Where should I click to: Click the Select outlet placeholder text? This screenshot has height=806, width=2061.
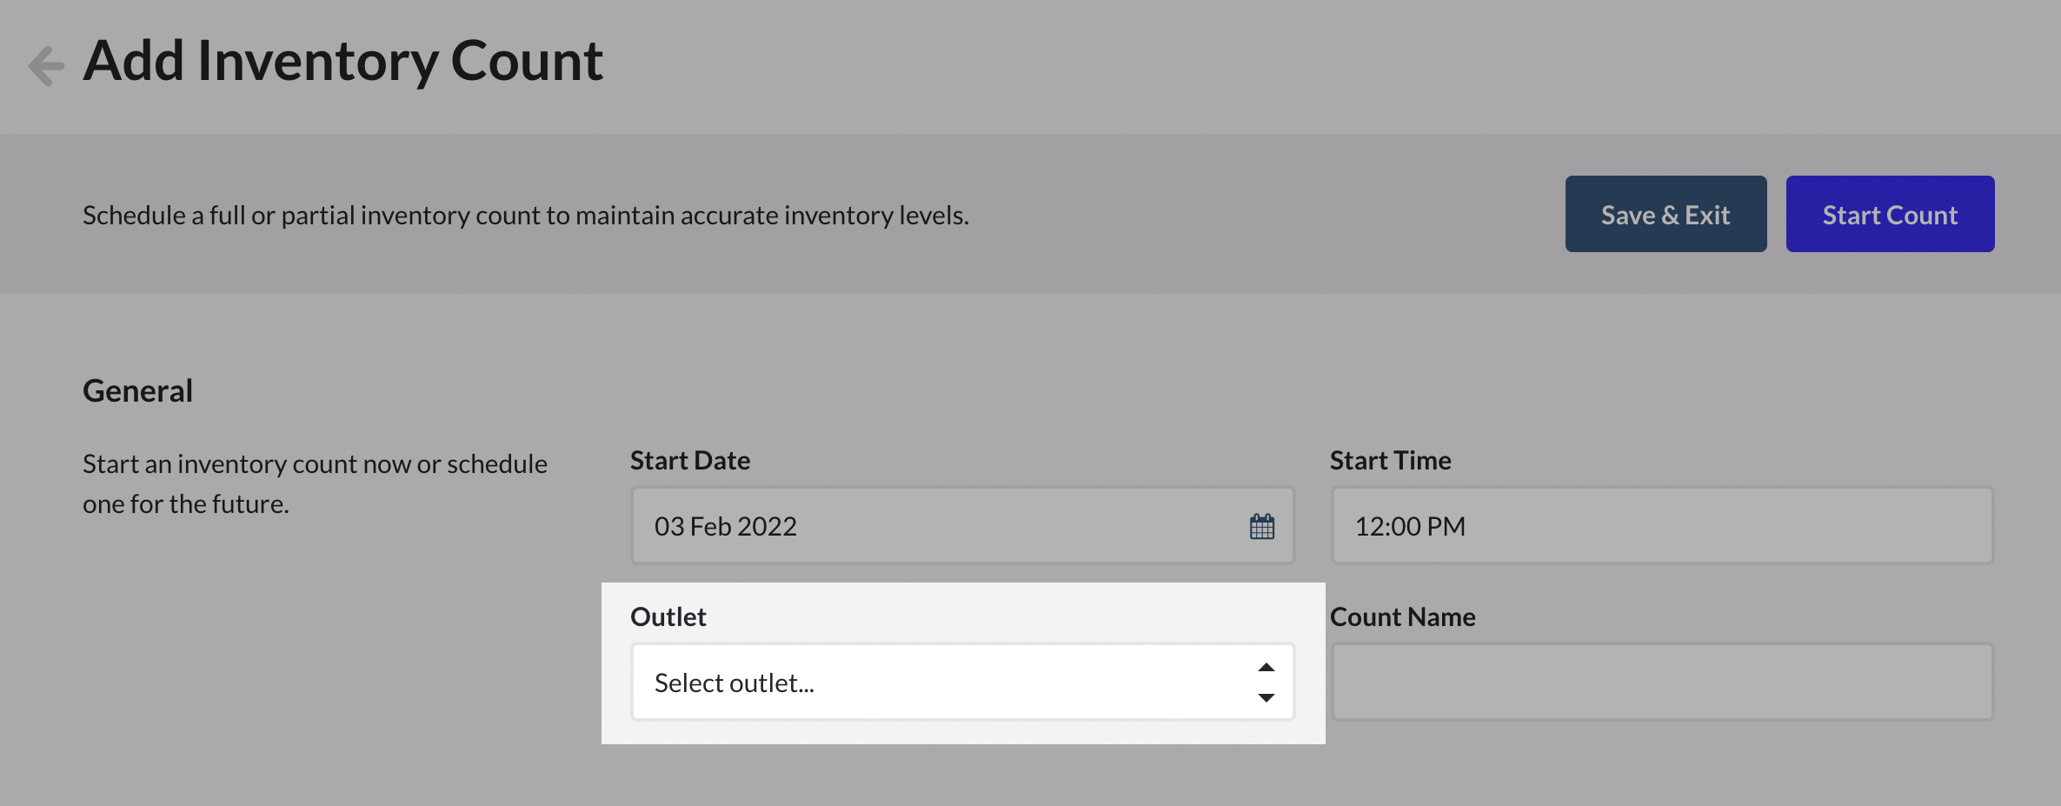click(x=735, y=682)
